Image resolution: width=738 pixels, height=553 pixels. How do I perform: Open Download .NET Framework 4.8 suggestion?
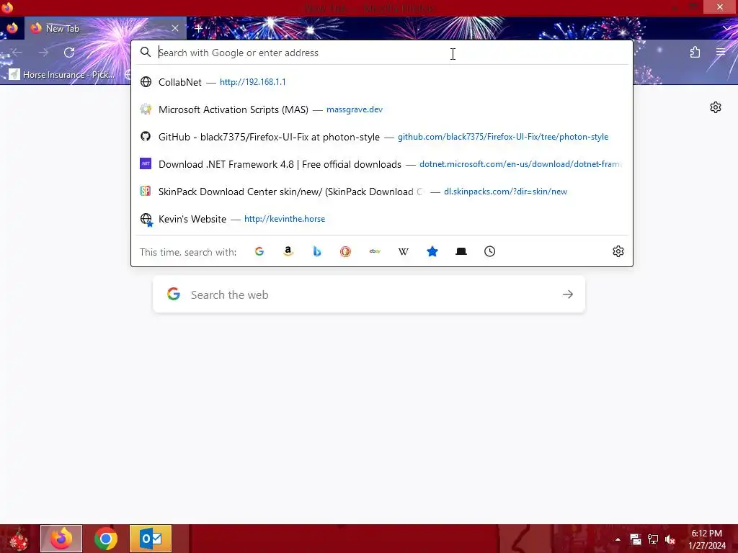[x=382, y=164]
